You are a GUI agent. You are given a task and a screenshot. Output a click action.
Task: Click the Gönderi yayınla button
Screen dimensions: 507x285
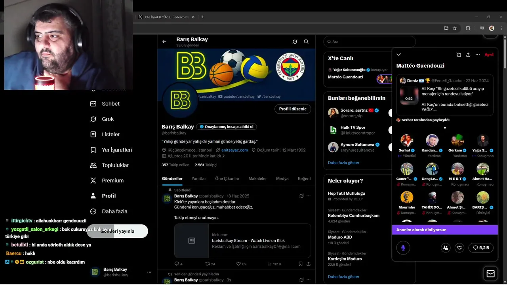tap(117, 231)
